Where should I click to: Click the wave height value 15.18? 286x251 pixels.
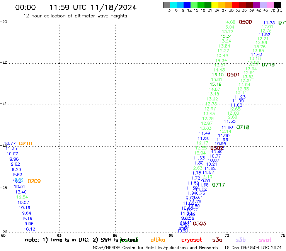point(216,85)
